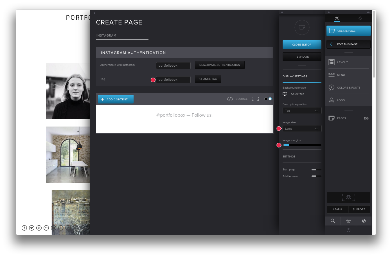392x257 pixels.
Task: Click the power log out icon
Action: [348, 230]
